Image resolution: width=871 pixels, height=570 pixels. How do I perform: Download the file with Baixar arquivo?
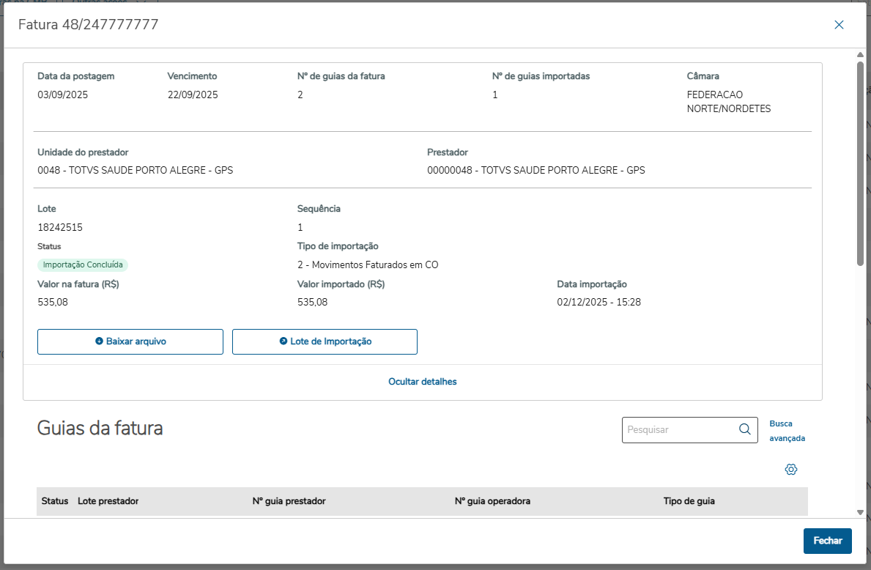click(x=130, y=341)
